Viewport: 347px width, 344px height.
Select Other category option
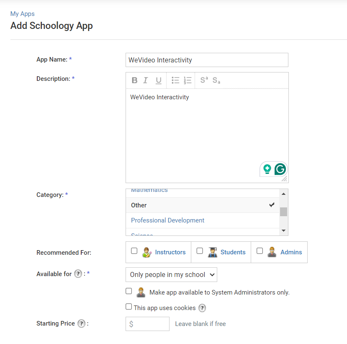click(x=203, y=205)
